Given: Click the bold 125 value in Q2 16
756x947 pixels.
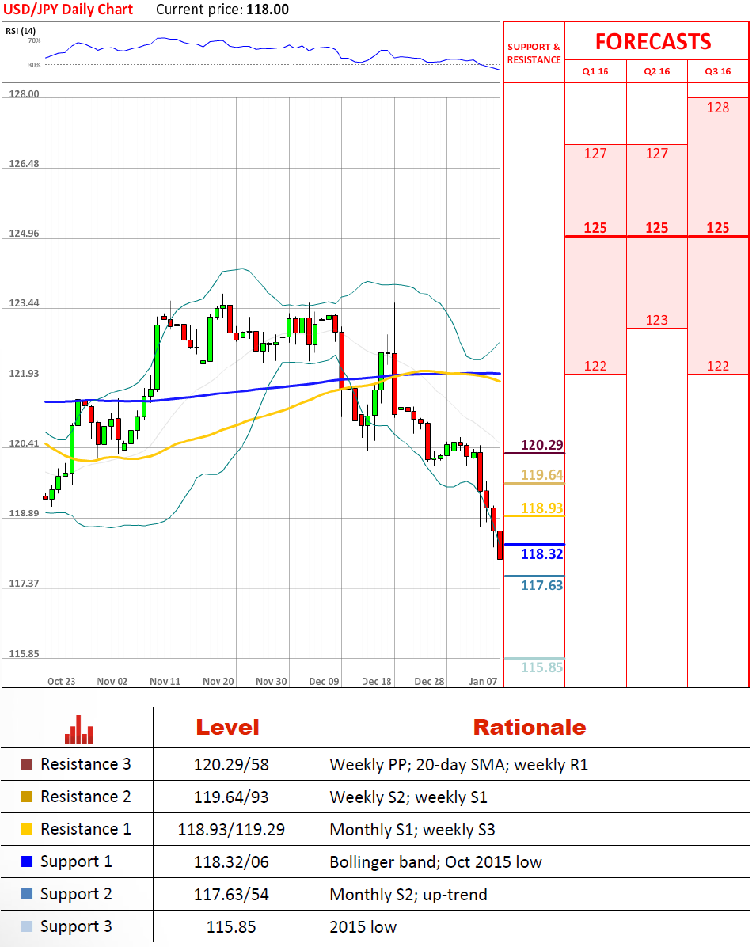Looking at the screenshot, I should (x=657, y=228).
